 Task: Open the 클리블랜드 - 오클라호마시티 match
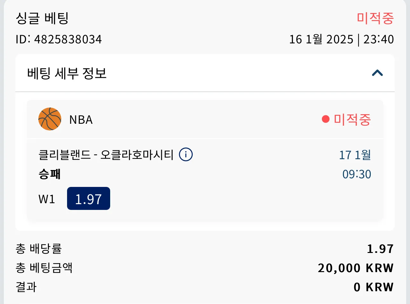(106, 155)
